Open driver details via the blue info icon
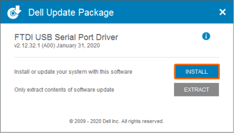The height and width of the screenshot is (133, 234). [206, 36]
